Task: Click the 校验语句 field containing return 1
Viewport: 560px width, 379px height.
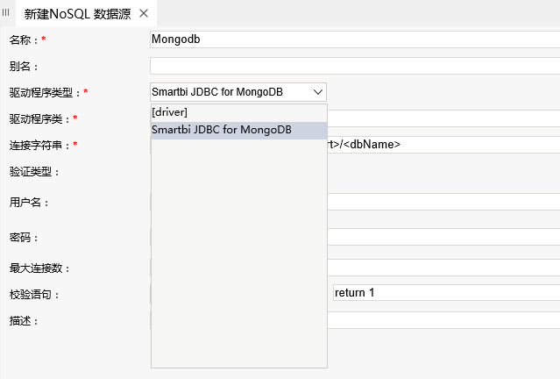Action: 446,292
